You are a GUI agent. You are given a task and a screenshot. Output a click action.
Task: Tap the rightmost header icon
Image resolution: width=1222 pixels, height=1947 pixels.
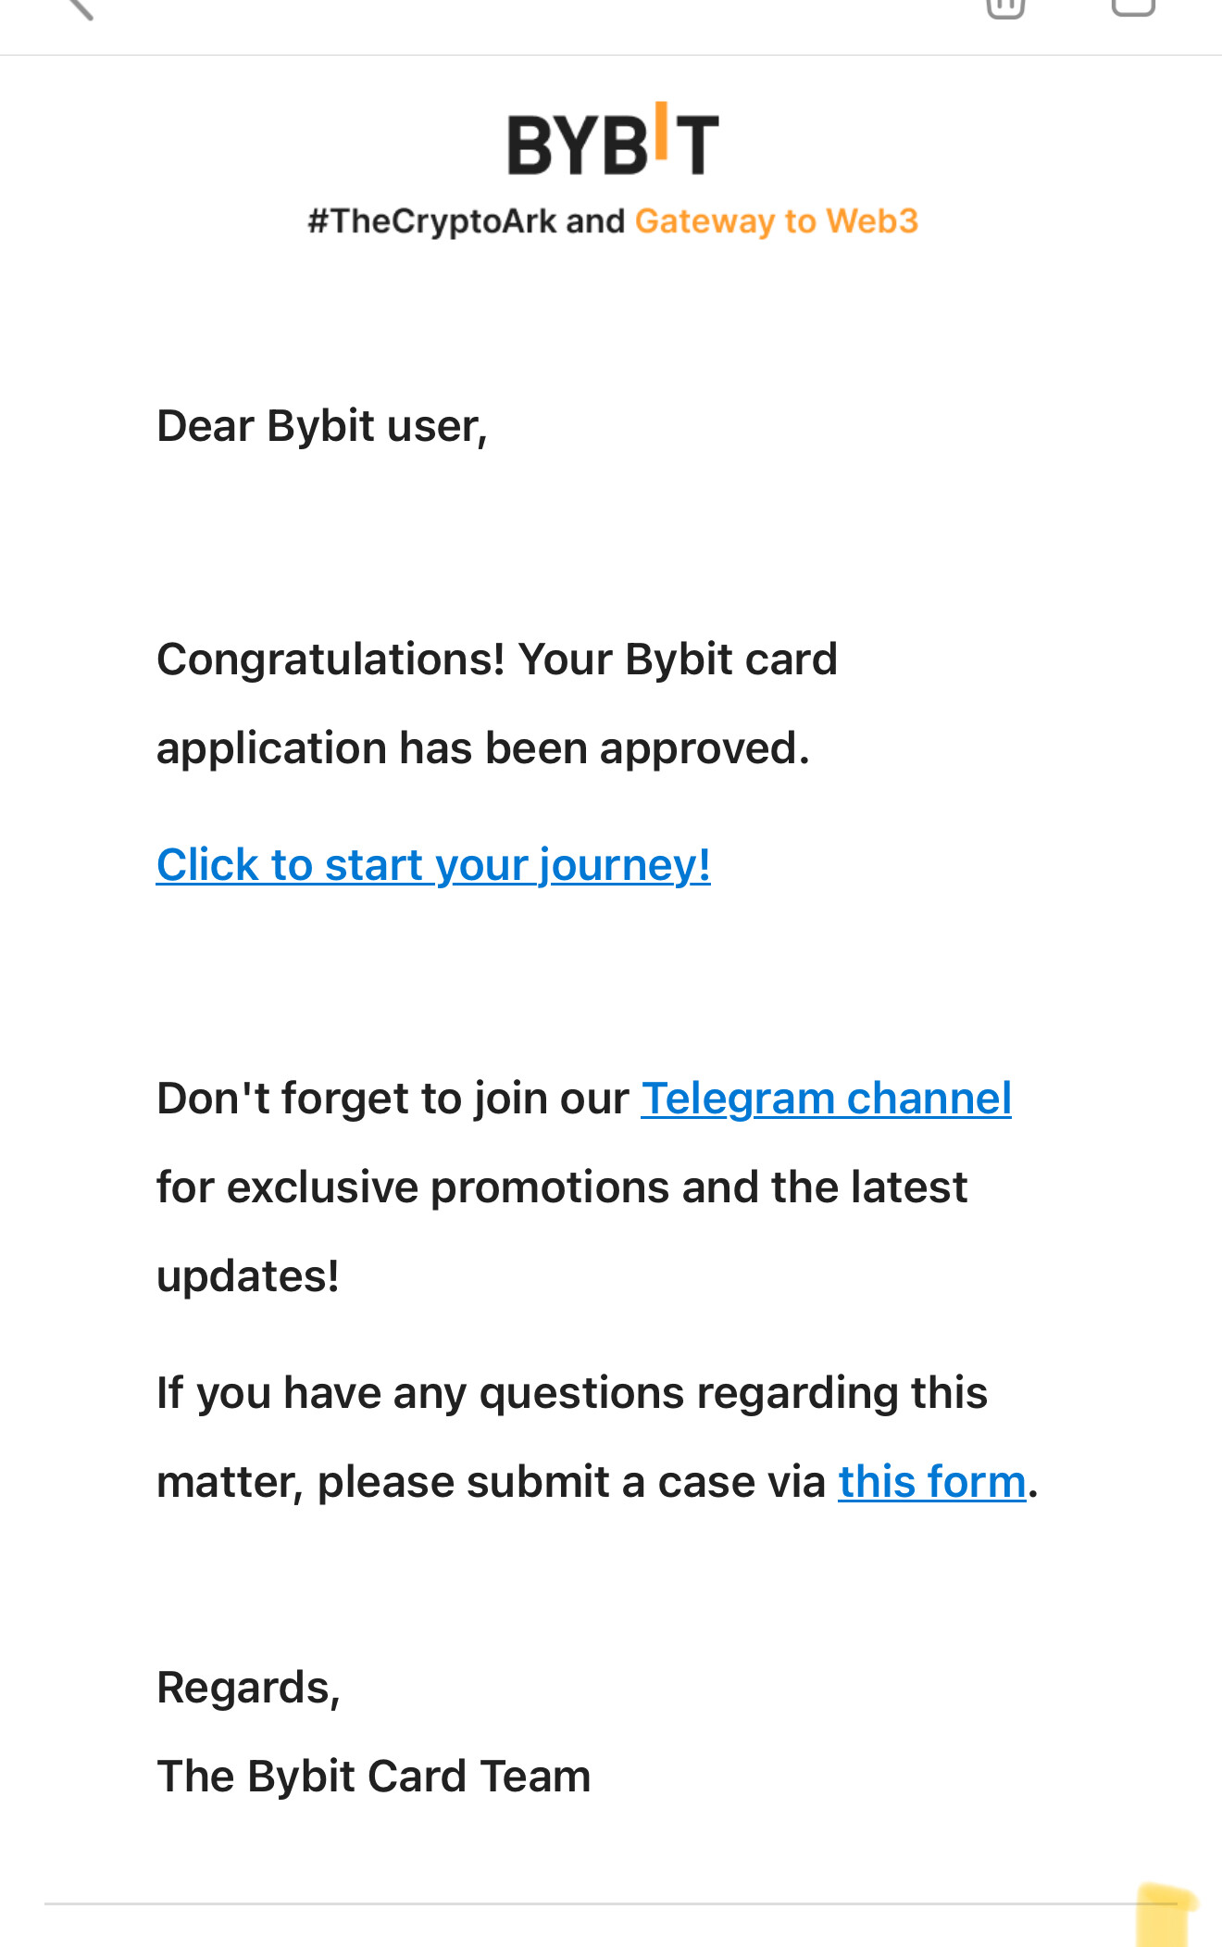1133,7
